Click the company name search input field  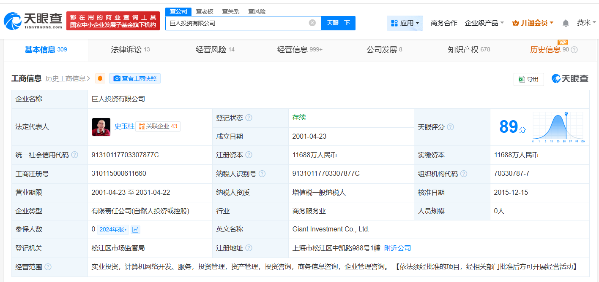237,23
